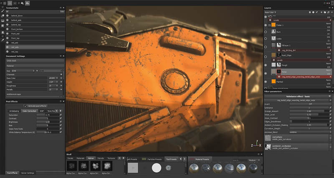Enable the Activate post effects checkbox
334x178 pixels.
pyautogui.click(x=26, y=106)
